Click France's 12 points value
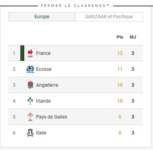This screenshot has width=153, height=150. click(x=120, y=53)
